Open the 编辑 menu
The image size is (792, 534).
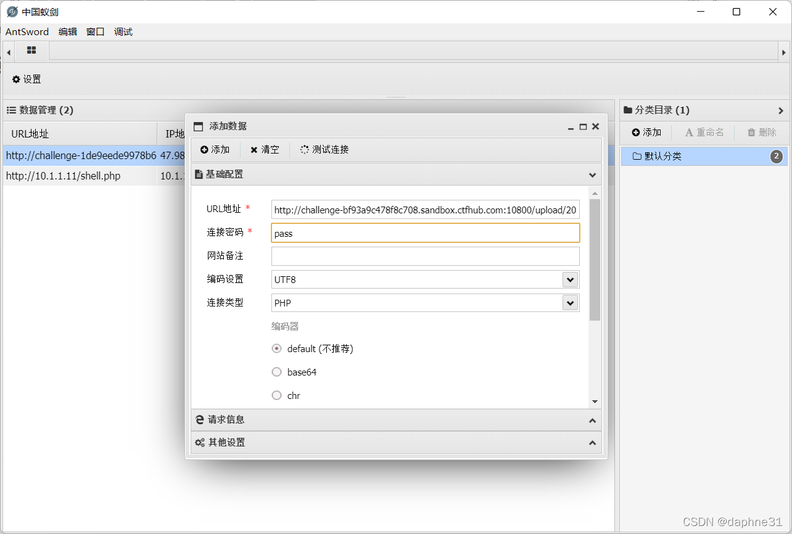coord(68,32)
